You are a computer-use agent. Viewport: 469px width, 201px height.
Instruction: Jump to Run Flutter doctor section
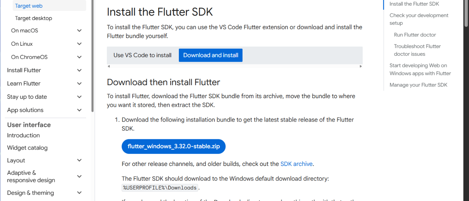[x=415, y=35]
